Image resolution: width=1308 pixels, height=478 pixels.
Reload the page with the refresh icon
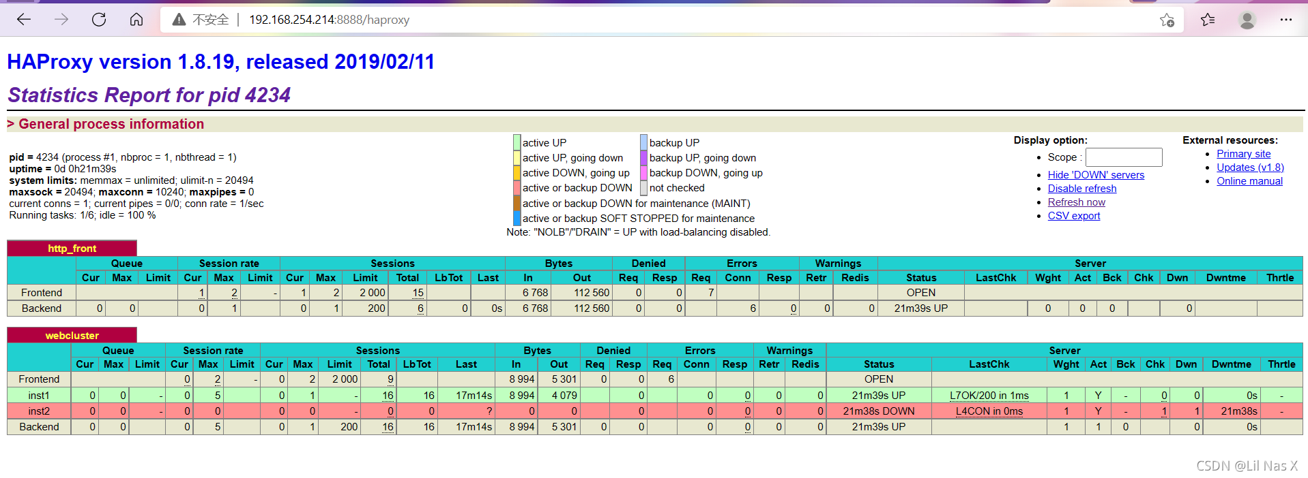[x=99, y=20]
